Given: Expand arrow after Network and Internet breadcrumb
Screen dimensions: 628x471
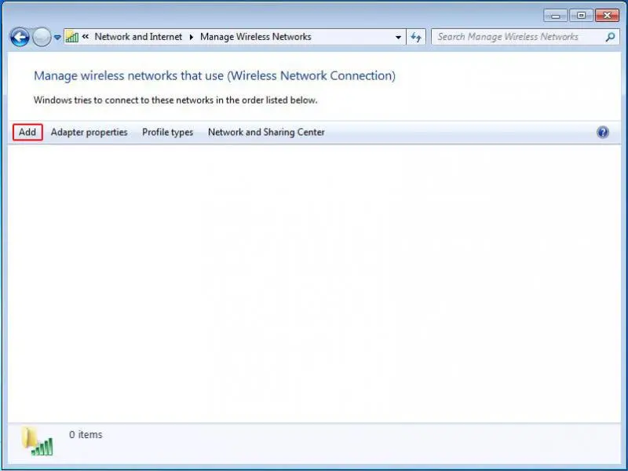Looking at the screenshot, I should pos(192,37).
